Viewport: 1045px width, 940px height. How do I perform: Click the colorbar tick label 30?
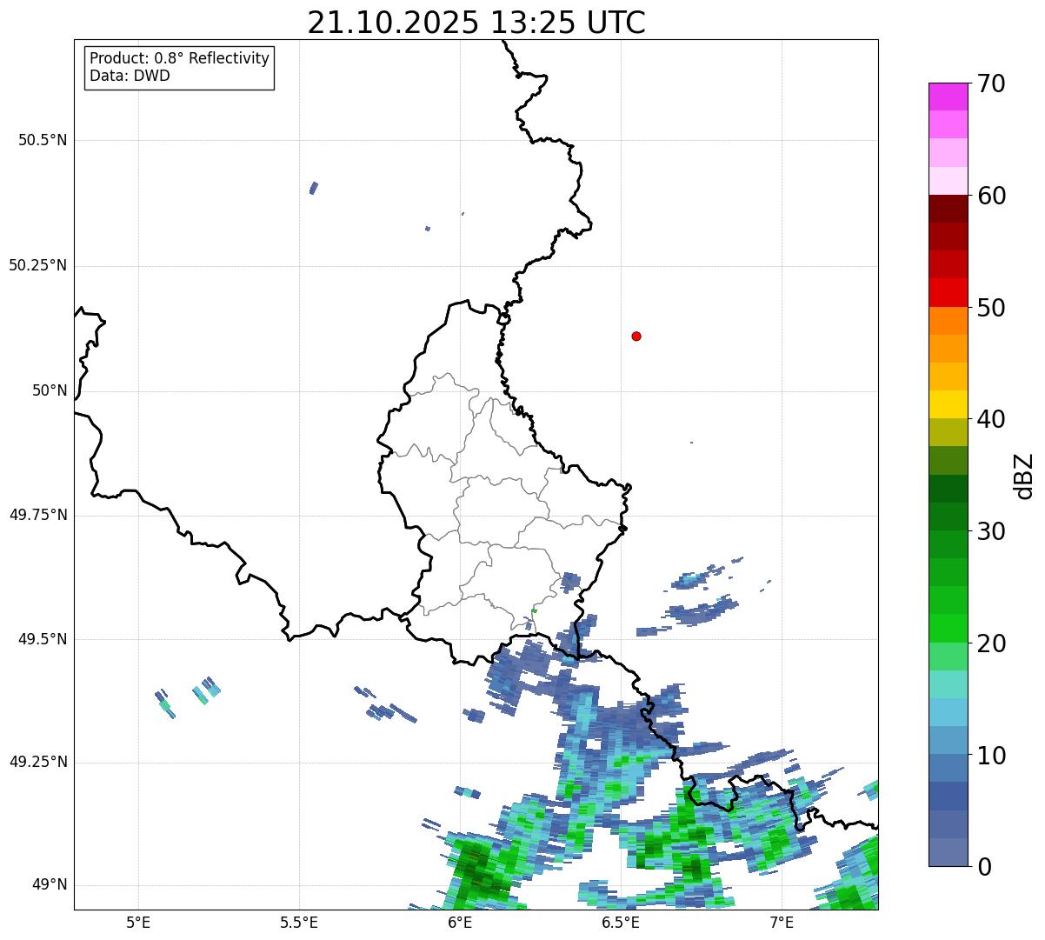991,531
